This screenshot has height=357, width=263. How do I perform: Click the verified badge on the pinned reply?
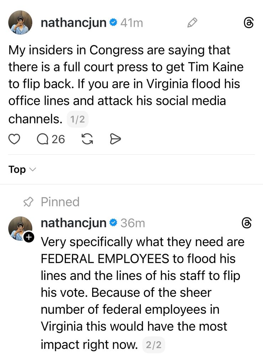(x=114, y=223)
